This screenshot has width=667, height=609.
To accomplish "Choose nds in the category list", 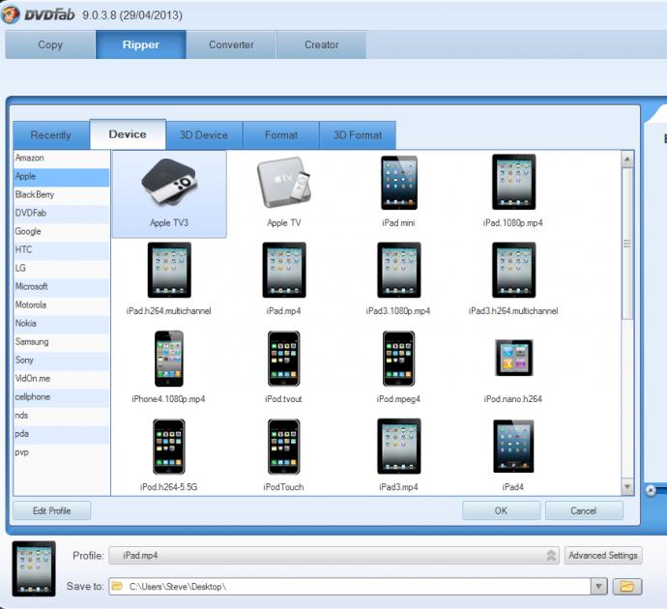I will [61, 416].
